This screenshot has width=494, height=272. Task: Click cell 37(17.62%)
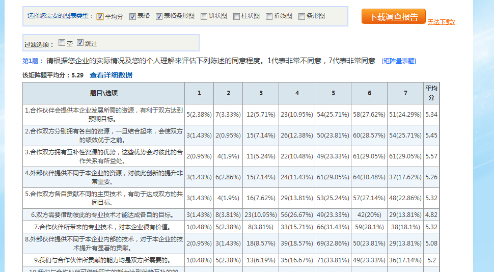tap(405, 177)
